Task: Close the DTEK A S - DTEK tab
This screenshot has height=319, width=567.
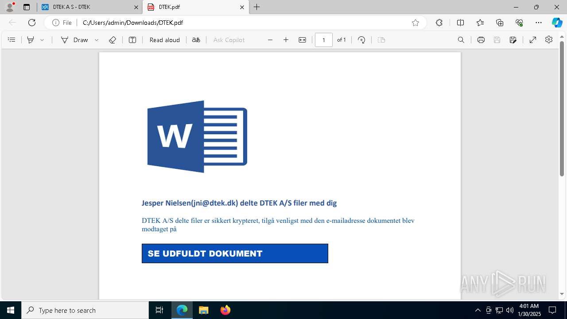Action: 136,7
